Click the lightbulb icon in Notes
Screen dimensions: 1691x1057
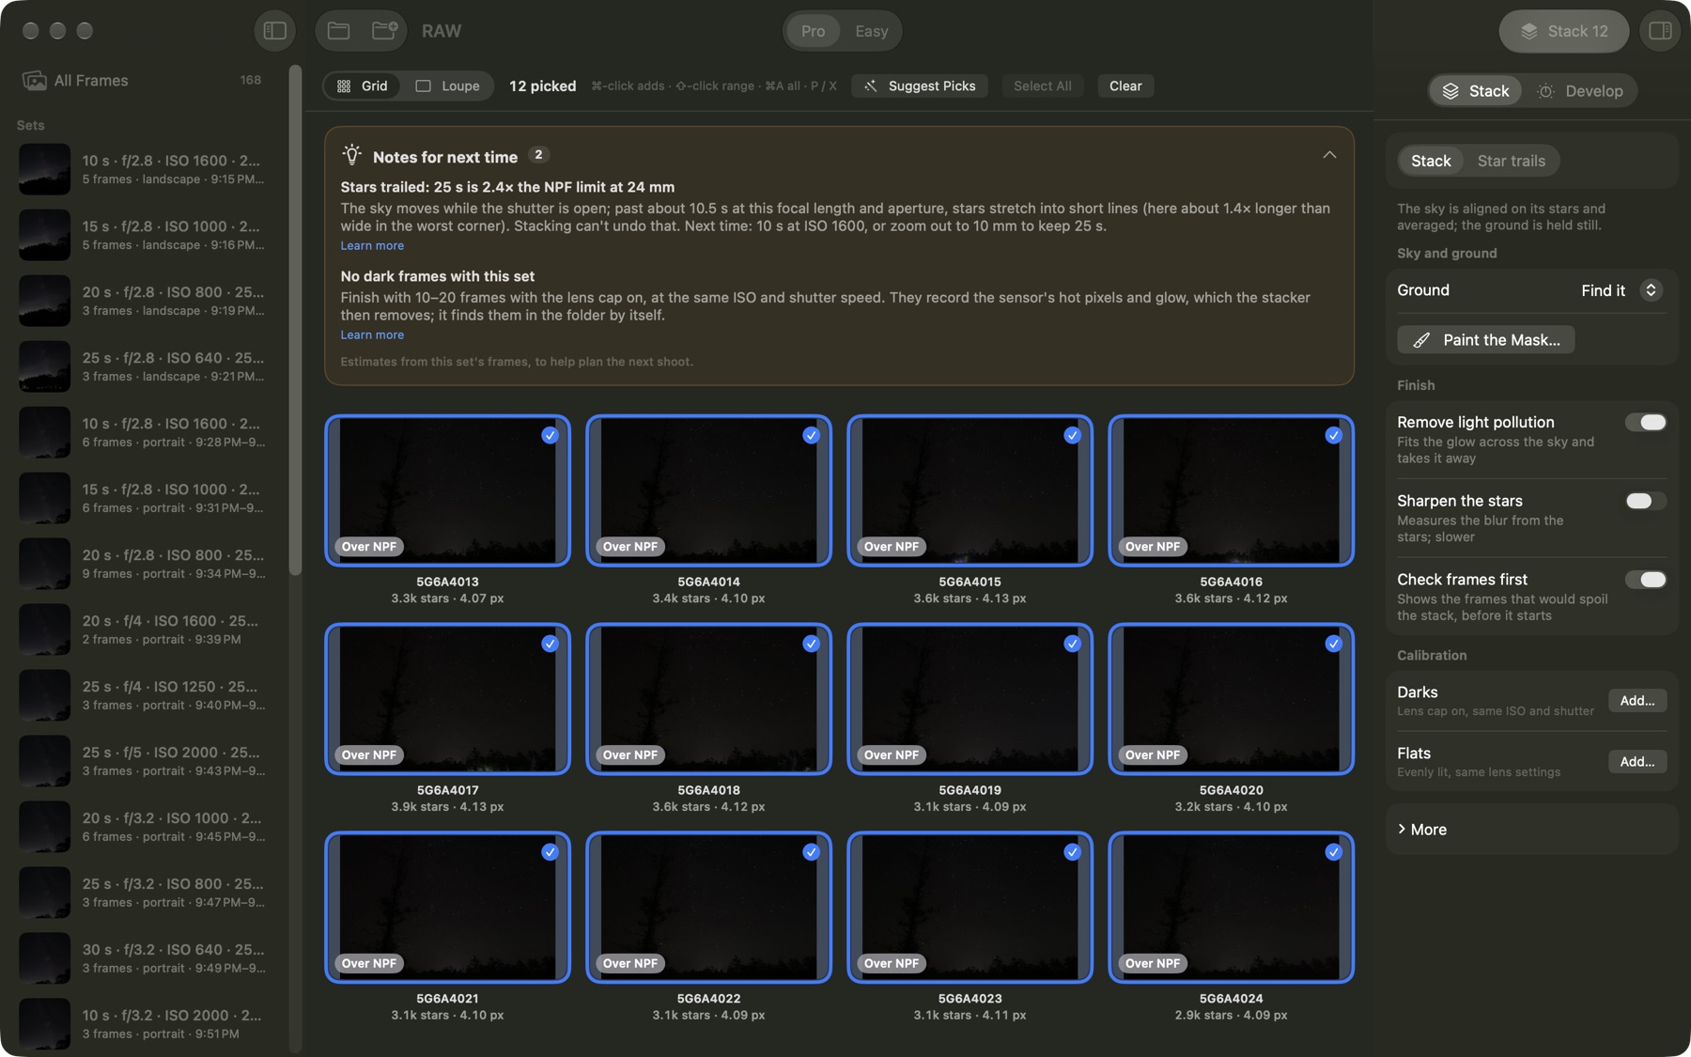[351, 155]
